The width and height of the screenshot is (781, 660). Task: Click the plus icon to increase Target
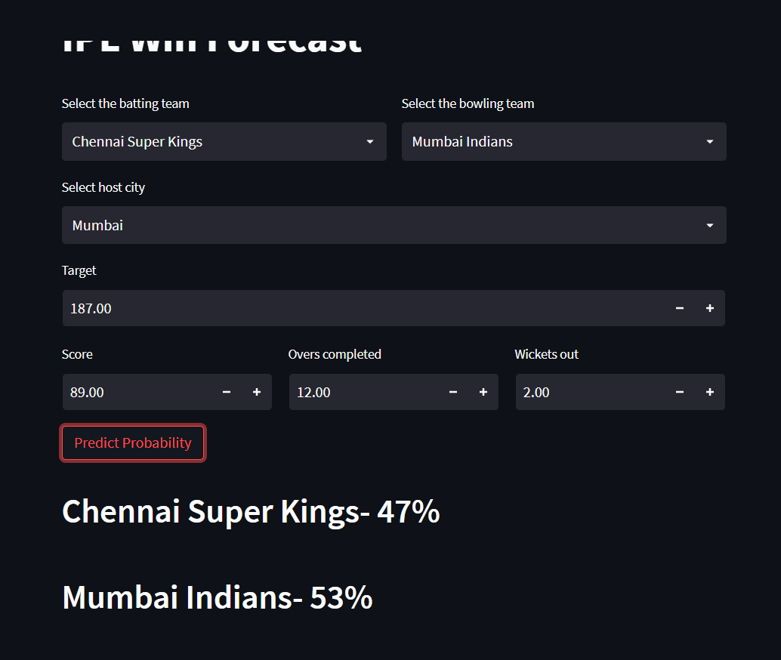709,308
